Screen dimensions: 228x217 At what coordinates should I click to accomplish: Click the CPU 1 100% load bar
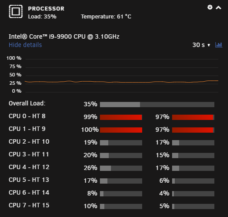(121, 130)
